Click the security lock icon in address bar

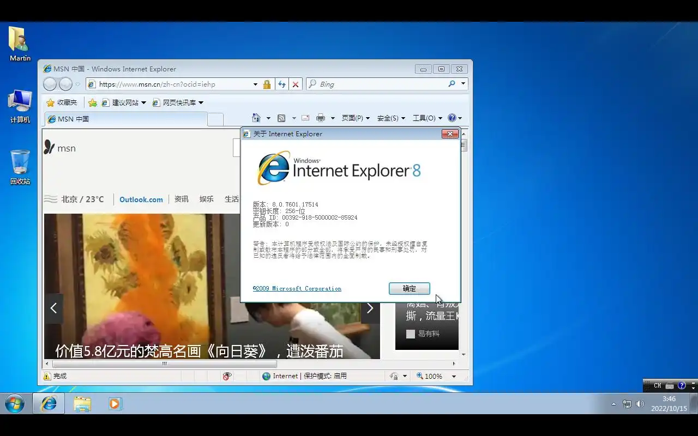point(267,84)
